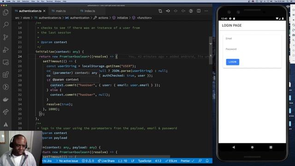295x166 pixels.
Task: Click the circular icon below Extensions
Action: (x=6, y=87)
